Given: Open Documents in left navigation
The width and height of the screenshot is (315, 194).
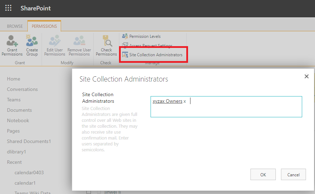Looking at the screenshot, I should [x=19, y=110].
